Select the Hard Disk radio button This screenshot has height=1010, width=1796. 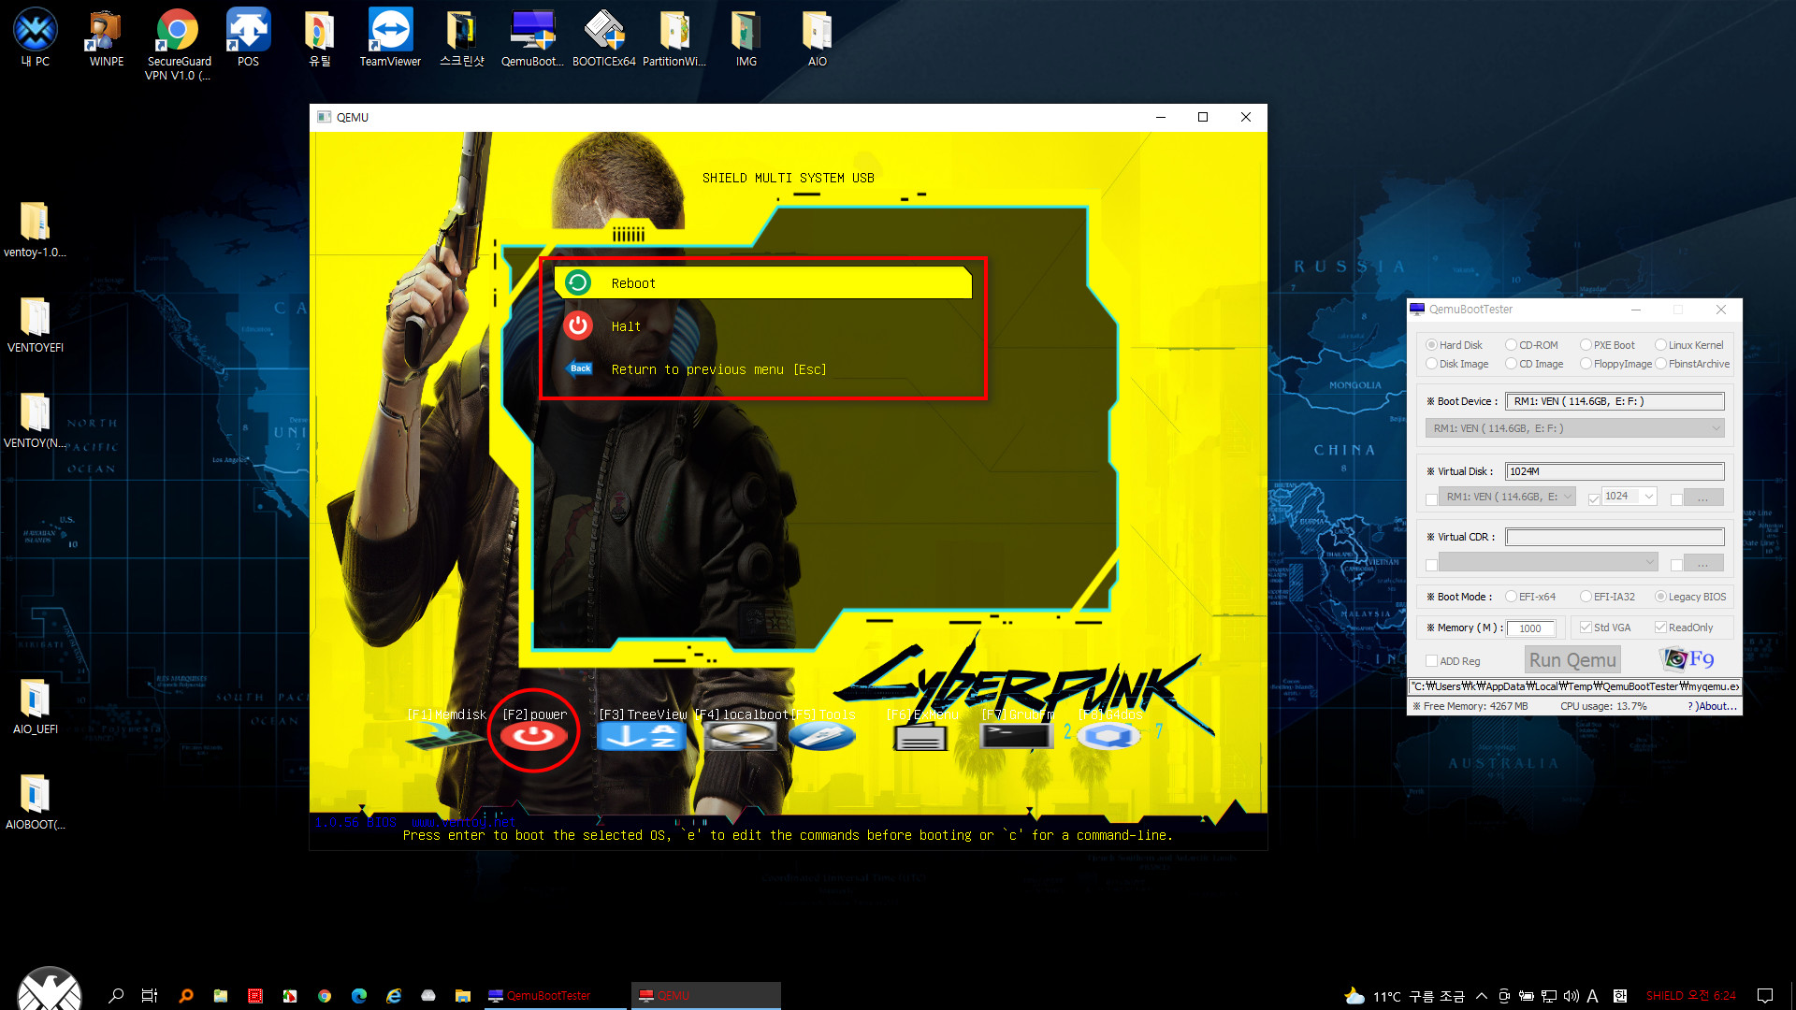point(1431,345)
